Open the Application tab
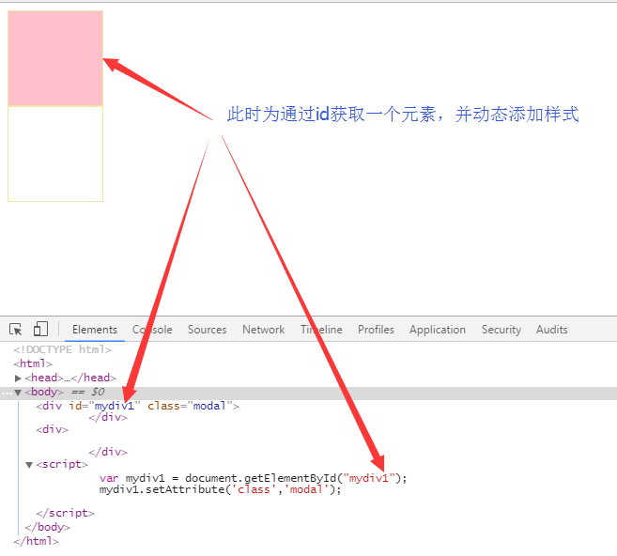This screenshot has width=617, height=556. point(438,330)
